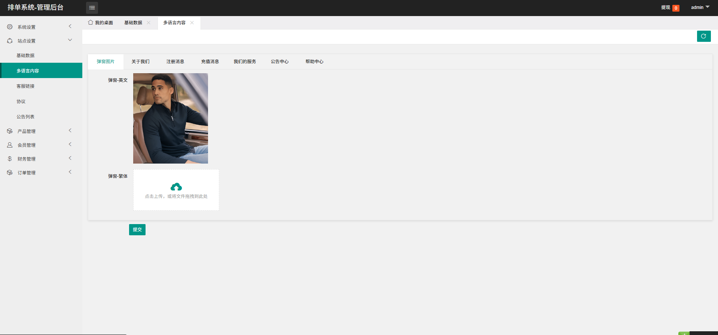Toggle the sidebar hamburger menu button

92,8
